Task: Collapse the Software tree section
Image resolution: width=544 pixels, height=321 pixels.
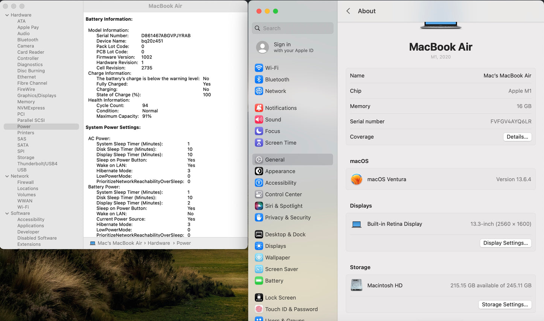Action: click(7, 213)
